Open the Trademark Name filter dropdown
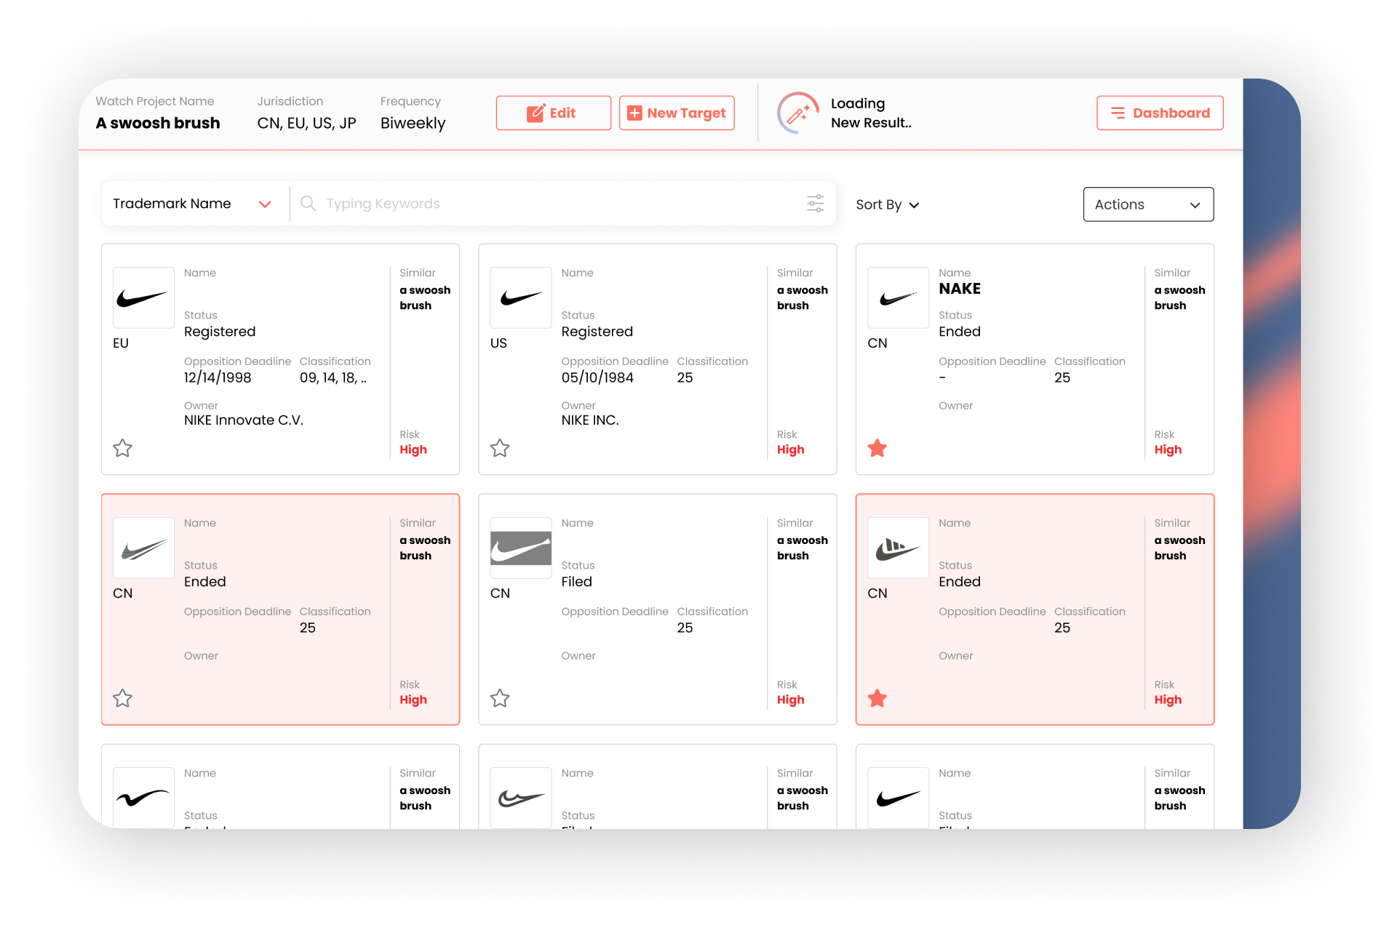Viewport: 1397px width, 925px height. tap(191, 204)
